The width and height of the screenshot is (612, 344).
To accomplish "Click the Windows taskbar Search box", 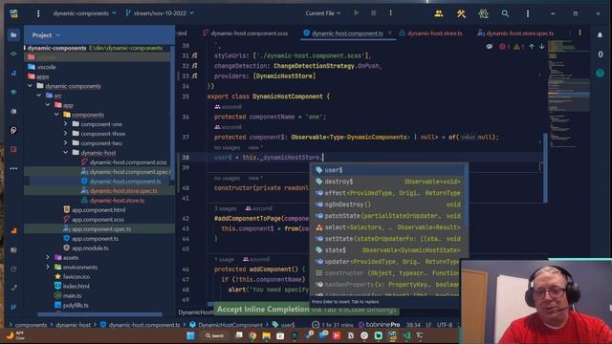I will pos(215,335).
